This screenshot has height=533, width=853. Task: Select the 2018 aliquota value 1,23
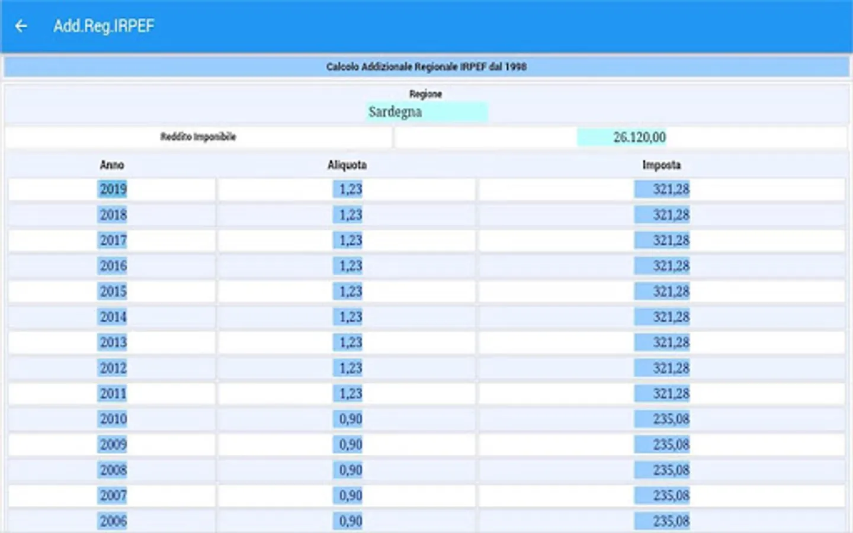tap(350, 215)
